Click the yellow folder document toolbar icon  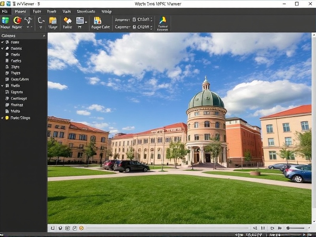(x=53, y=21)
